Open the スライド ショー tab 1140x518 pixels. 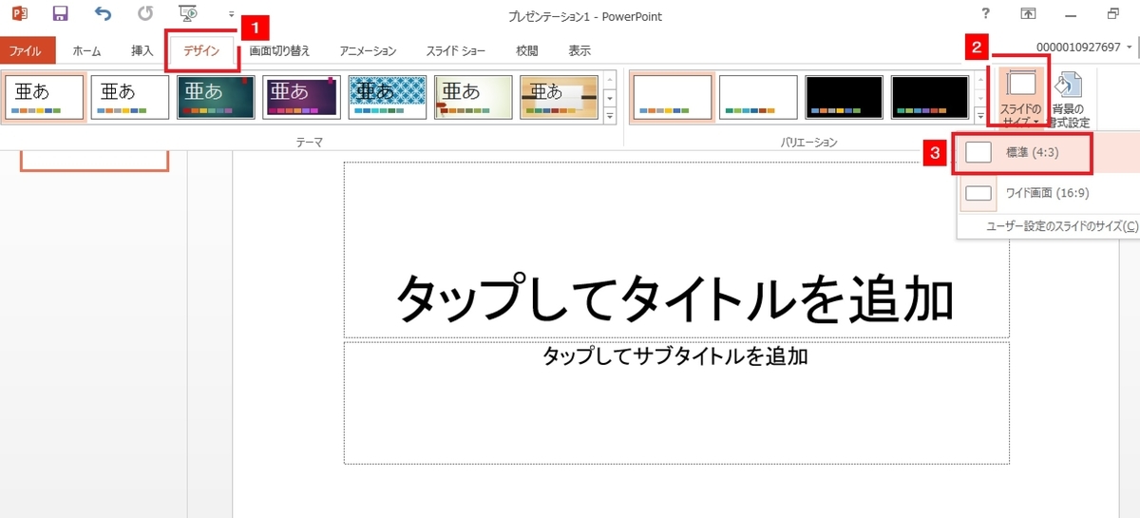[456, 51]
